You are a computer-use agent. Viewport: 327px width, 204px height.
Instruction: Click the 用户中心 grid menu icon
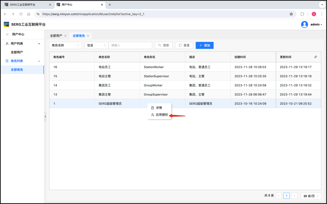[x=7, y=34]
